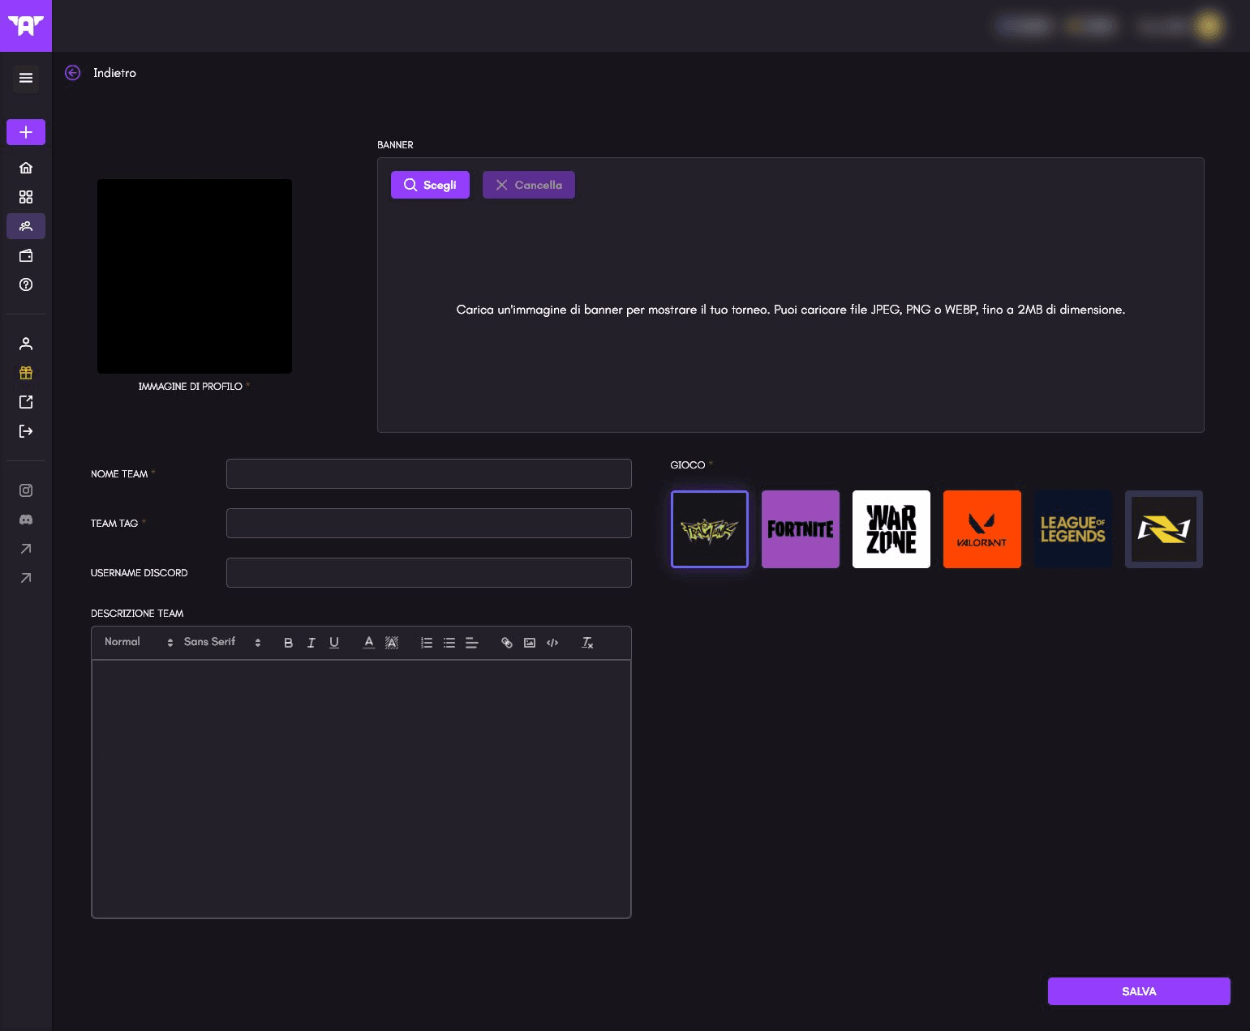
Task: Open the Normal text size dropdown
Action: click(139, 642)
